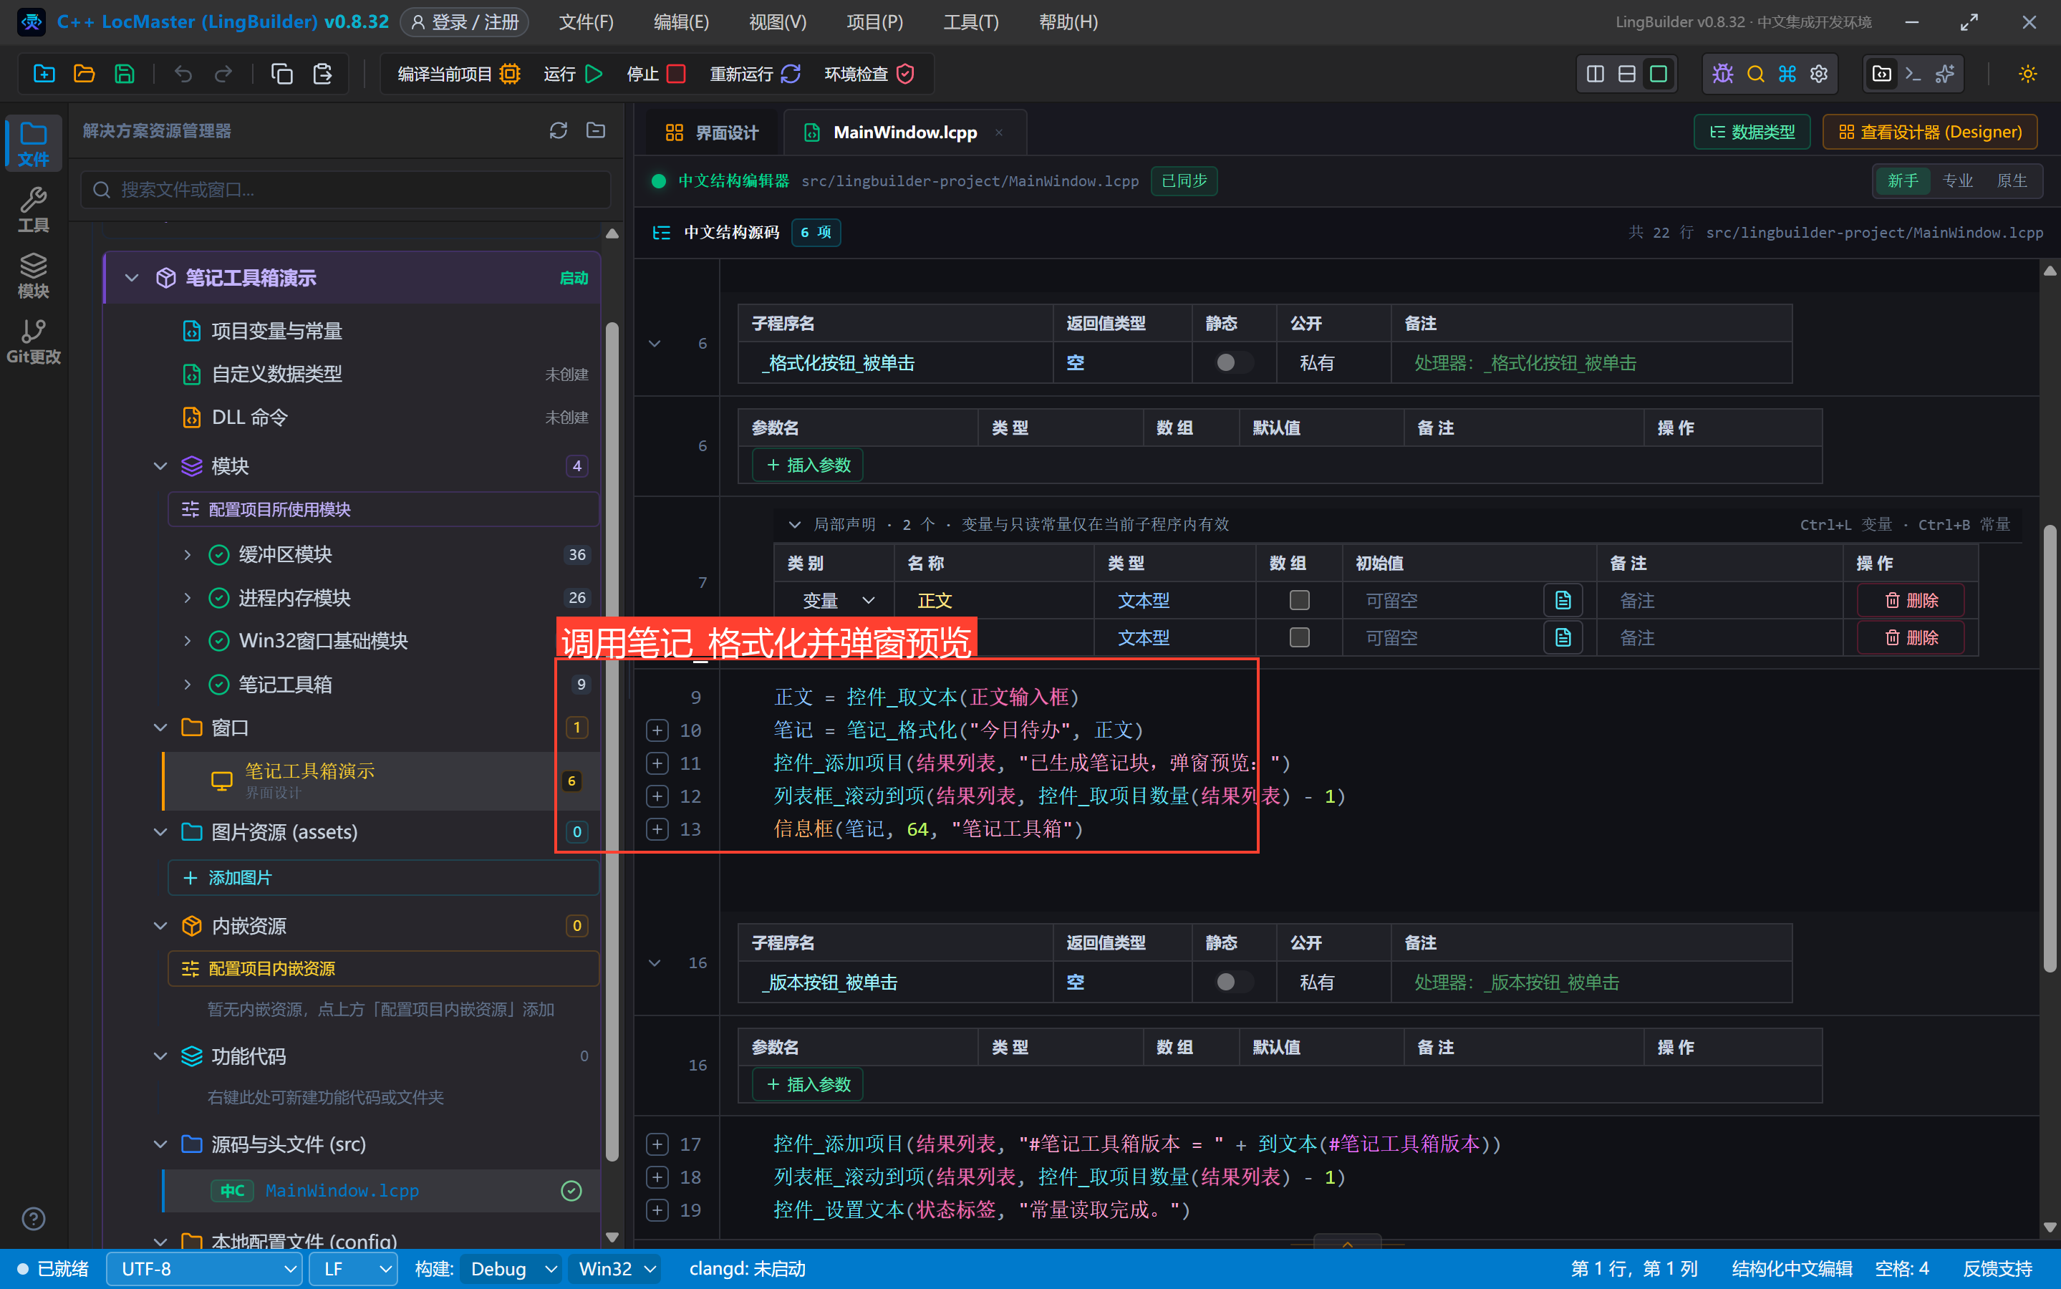2061x1289 pixels.
Task: Click the new project icon in toolbar
Action: 44,74
